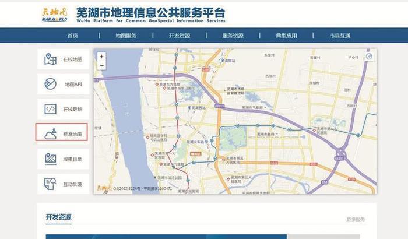The width and height of the screenshot is (408, 239).
Task: Open the 地图API sidebar label
Action: pyautogui.click(x=73, y=85)
